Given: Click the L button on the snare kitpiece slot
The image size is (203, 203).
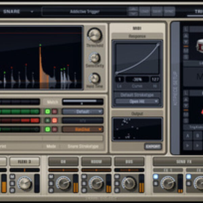Looking at the screenshot, I should [x=186, y=29].
